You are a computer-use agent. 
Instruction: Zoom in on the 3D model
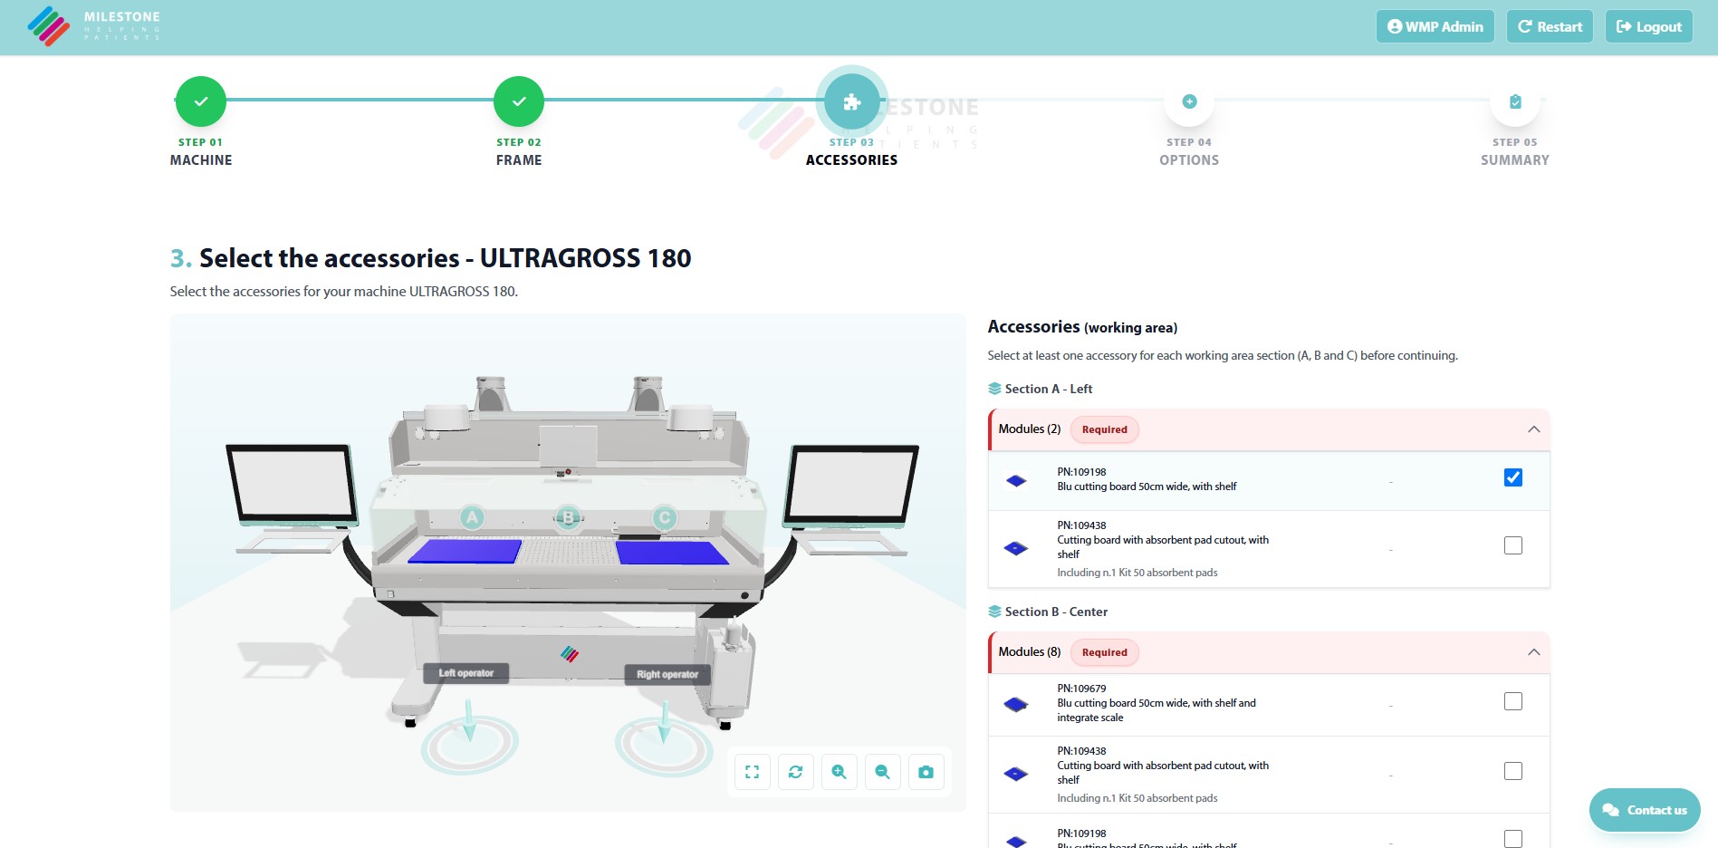coord(839,772)
